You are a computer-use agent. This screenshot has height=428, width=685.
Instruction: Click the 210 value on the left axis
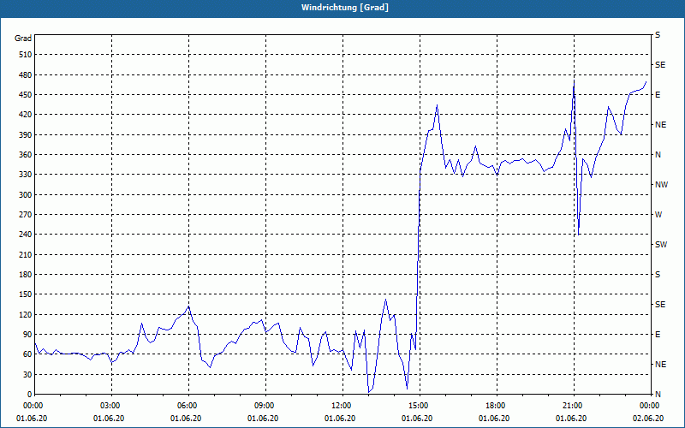pos(26,254)
